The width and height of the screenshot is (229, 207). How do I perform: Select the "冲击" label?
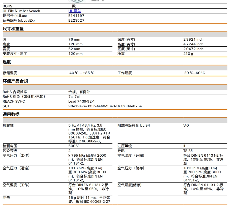(x=6, y=198)
